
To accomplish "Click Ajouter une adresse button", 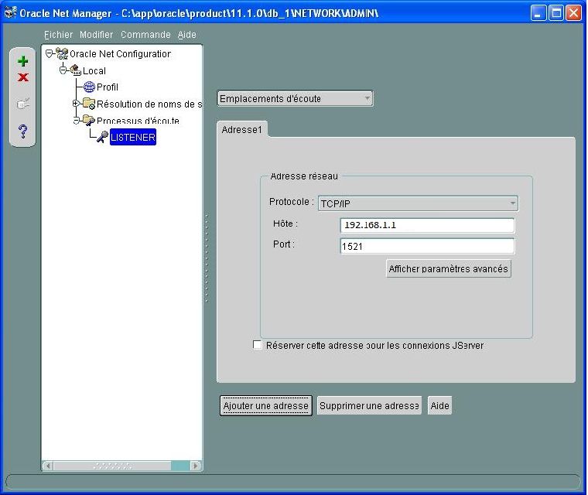I will click(x=265, y=406).
